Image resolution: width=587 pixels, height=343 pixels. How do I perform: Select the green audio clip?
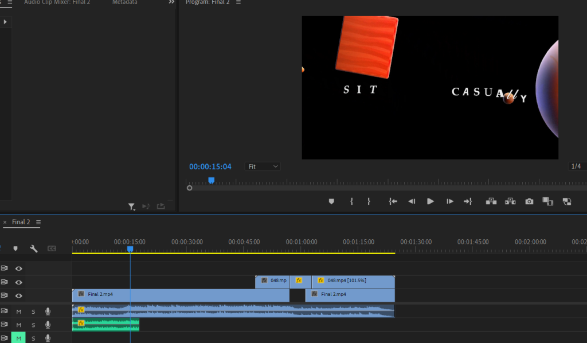105,324
